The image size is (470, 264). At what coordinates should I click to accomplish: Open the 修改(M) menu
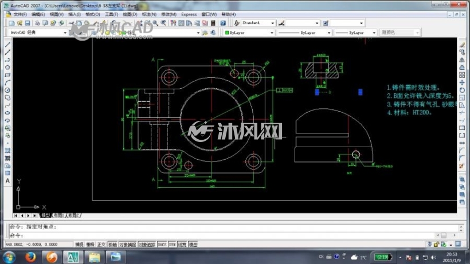click(169, 14)
